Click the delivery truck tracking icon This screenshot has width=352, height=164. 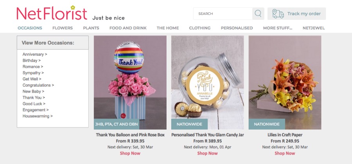tap(278, 14)
